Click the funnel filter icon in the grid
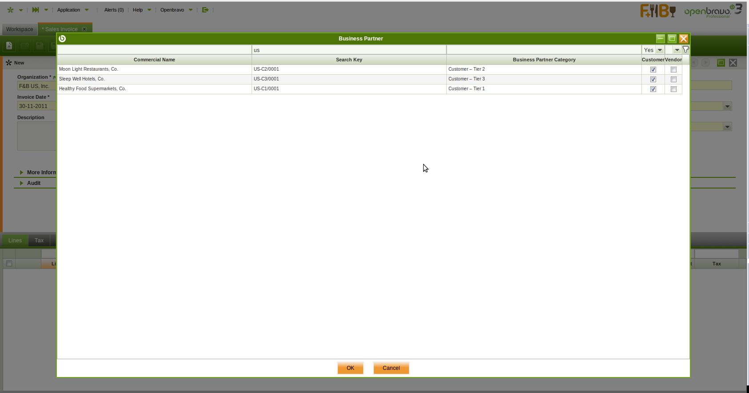 (685, 50)
